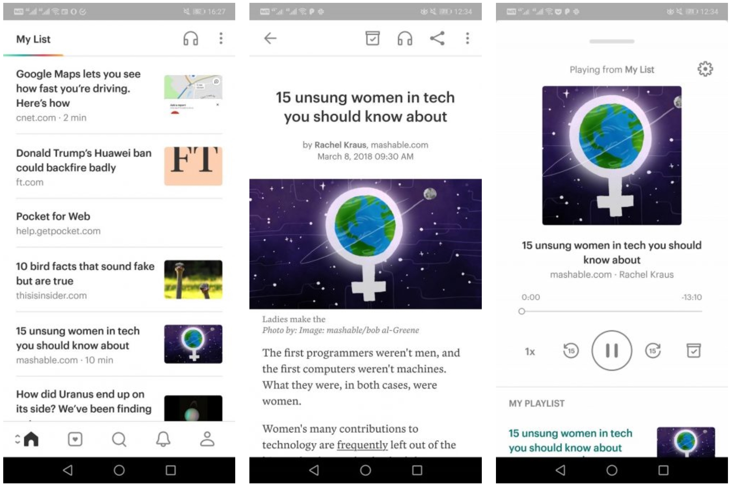
Task: Tap the player sheet drag handle
Action: click(x=612, y=41)
